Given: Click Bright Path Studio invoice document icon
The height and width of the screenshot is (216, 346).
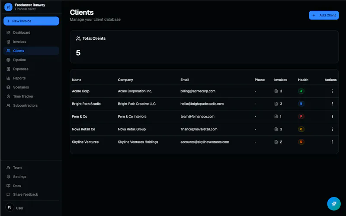Looking at the screenshot, I should pos(276,104).
